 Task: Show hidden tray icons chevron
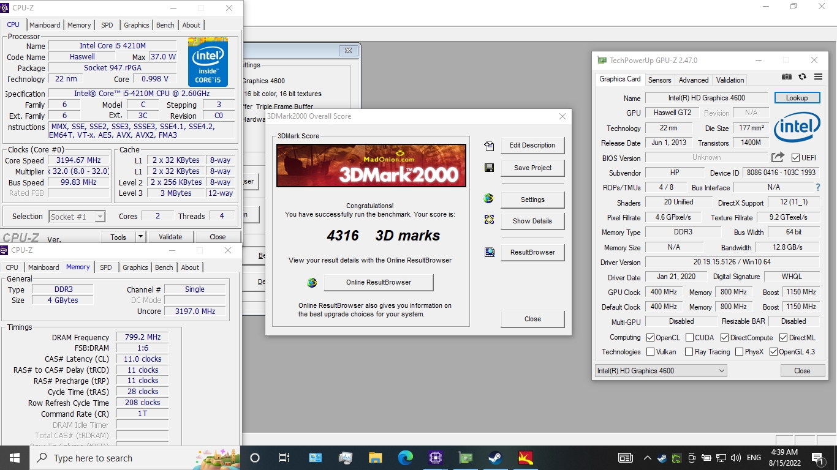pyautogui.click(x=647, y=458)
